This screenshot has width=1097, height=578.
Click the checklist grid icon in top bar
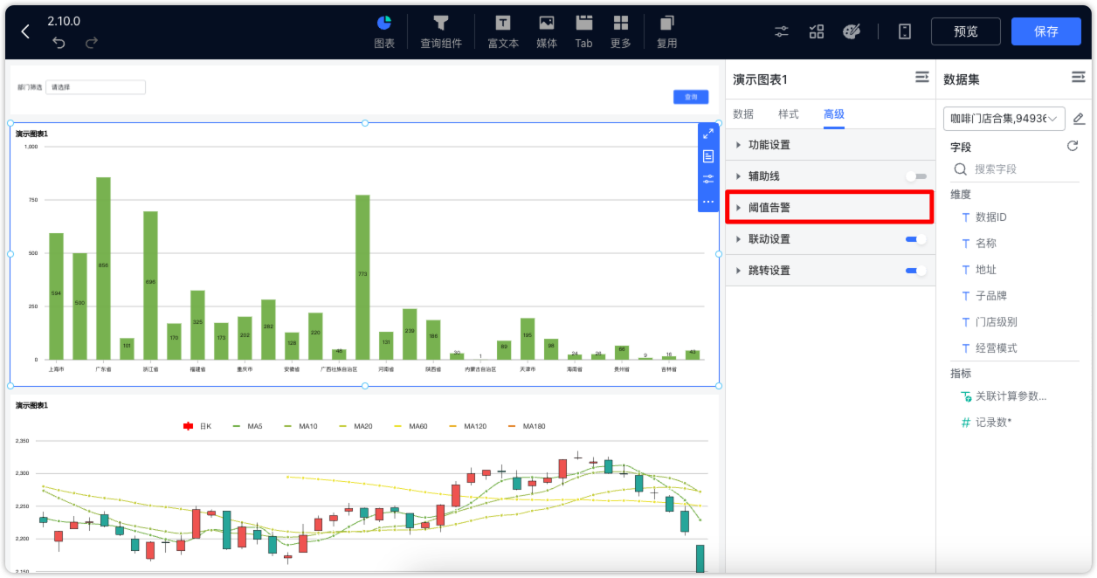pyautogui.click(x=817, y=31)
